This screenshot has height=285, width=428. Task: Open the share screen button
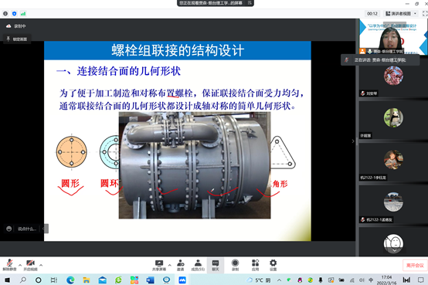159,265
